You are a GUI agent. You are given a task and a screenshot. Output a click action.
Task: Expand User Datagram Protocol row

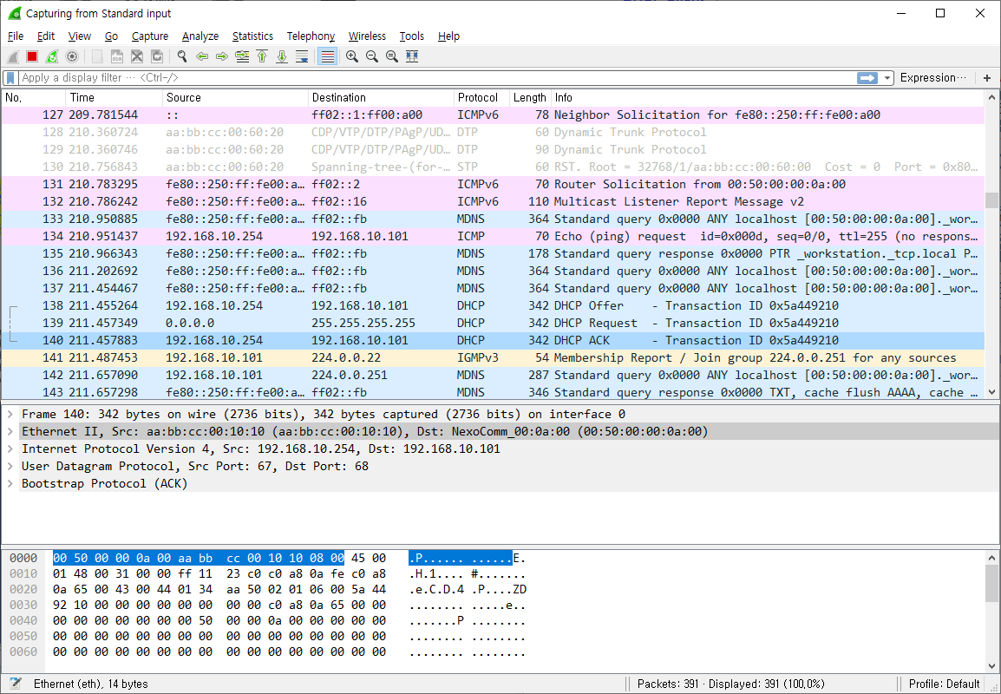coord(10,466)
